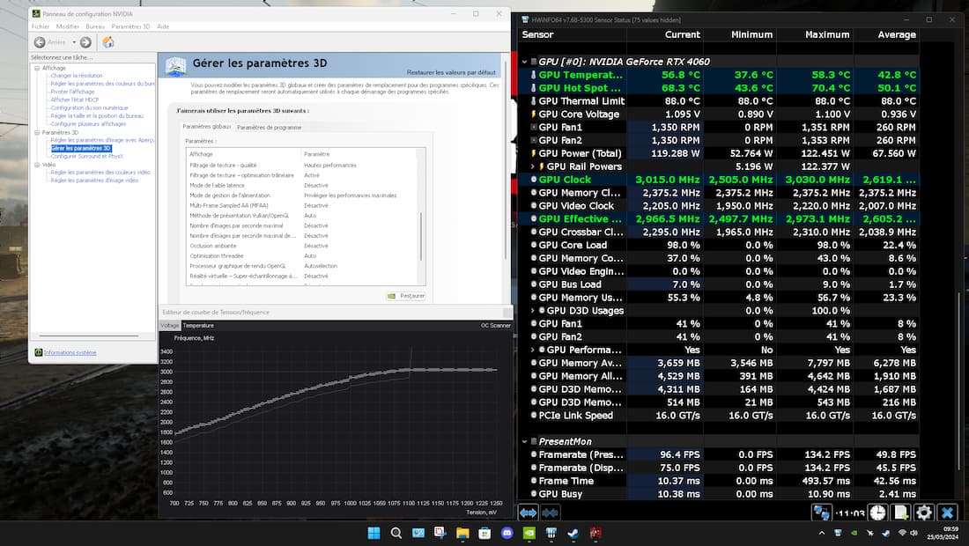Viewport: 969px width, 546px height.
Task: Click the Back arrow in NVIDIA panel toolbar
Action: pyautogui.click(x=40, y=42)
